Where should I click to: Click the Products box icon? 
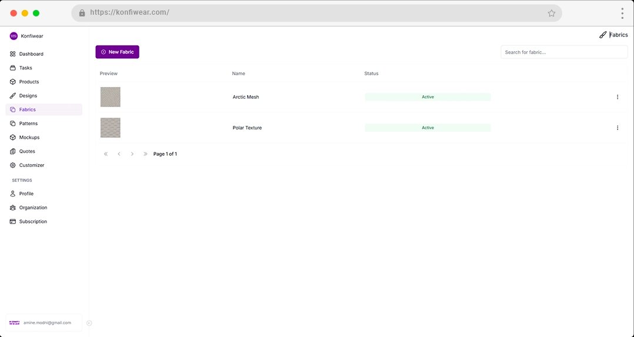(x=13, y=82)
